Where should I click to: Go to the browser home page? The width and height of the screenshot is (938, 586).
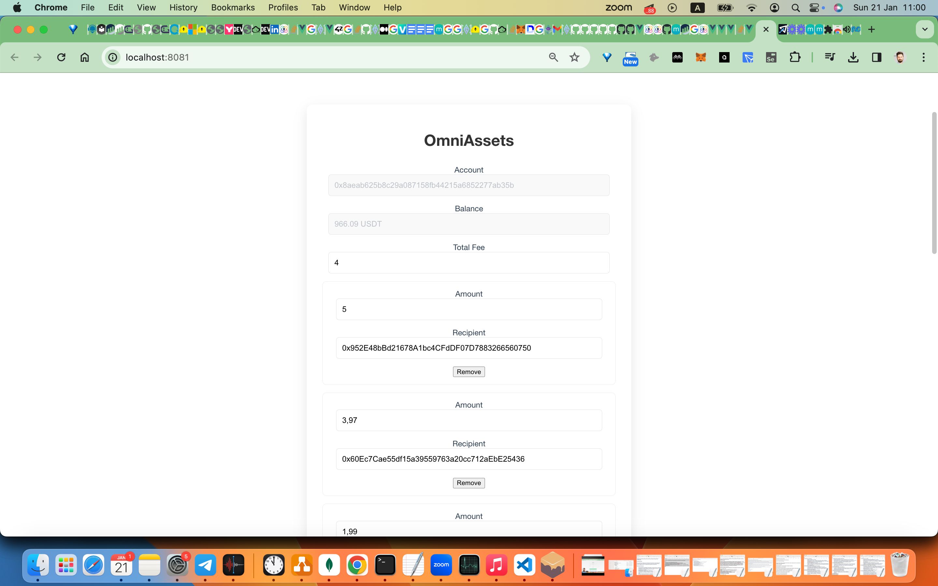pyautogui.click(x=84, y=57)
